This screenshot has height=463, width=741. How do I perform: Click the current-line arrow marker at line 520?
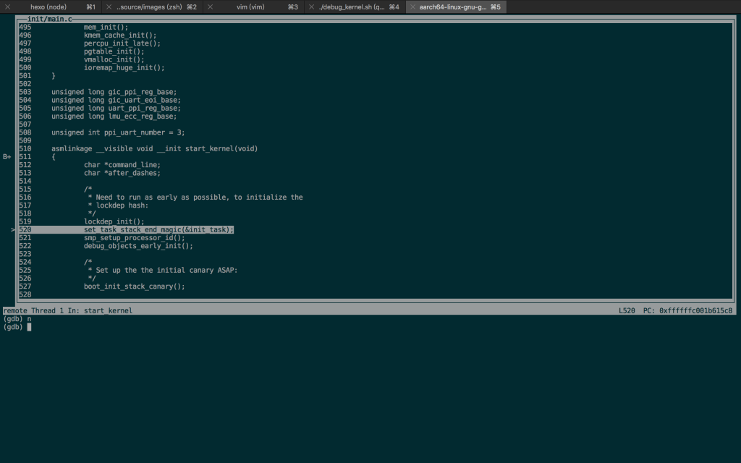tap(13, 229)
